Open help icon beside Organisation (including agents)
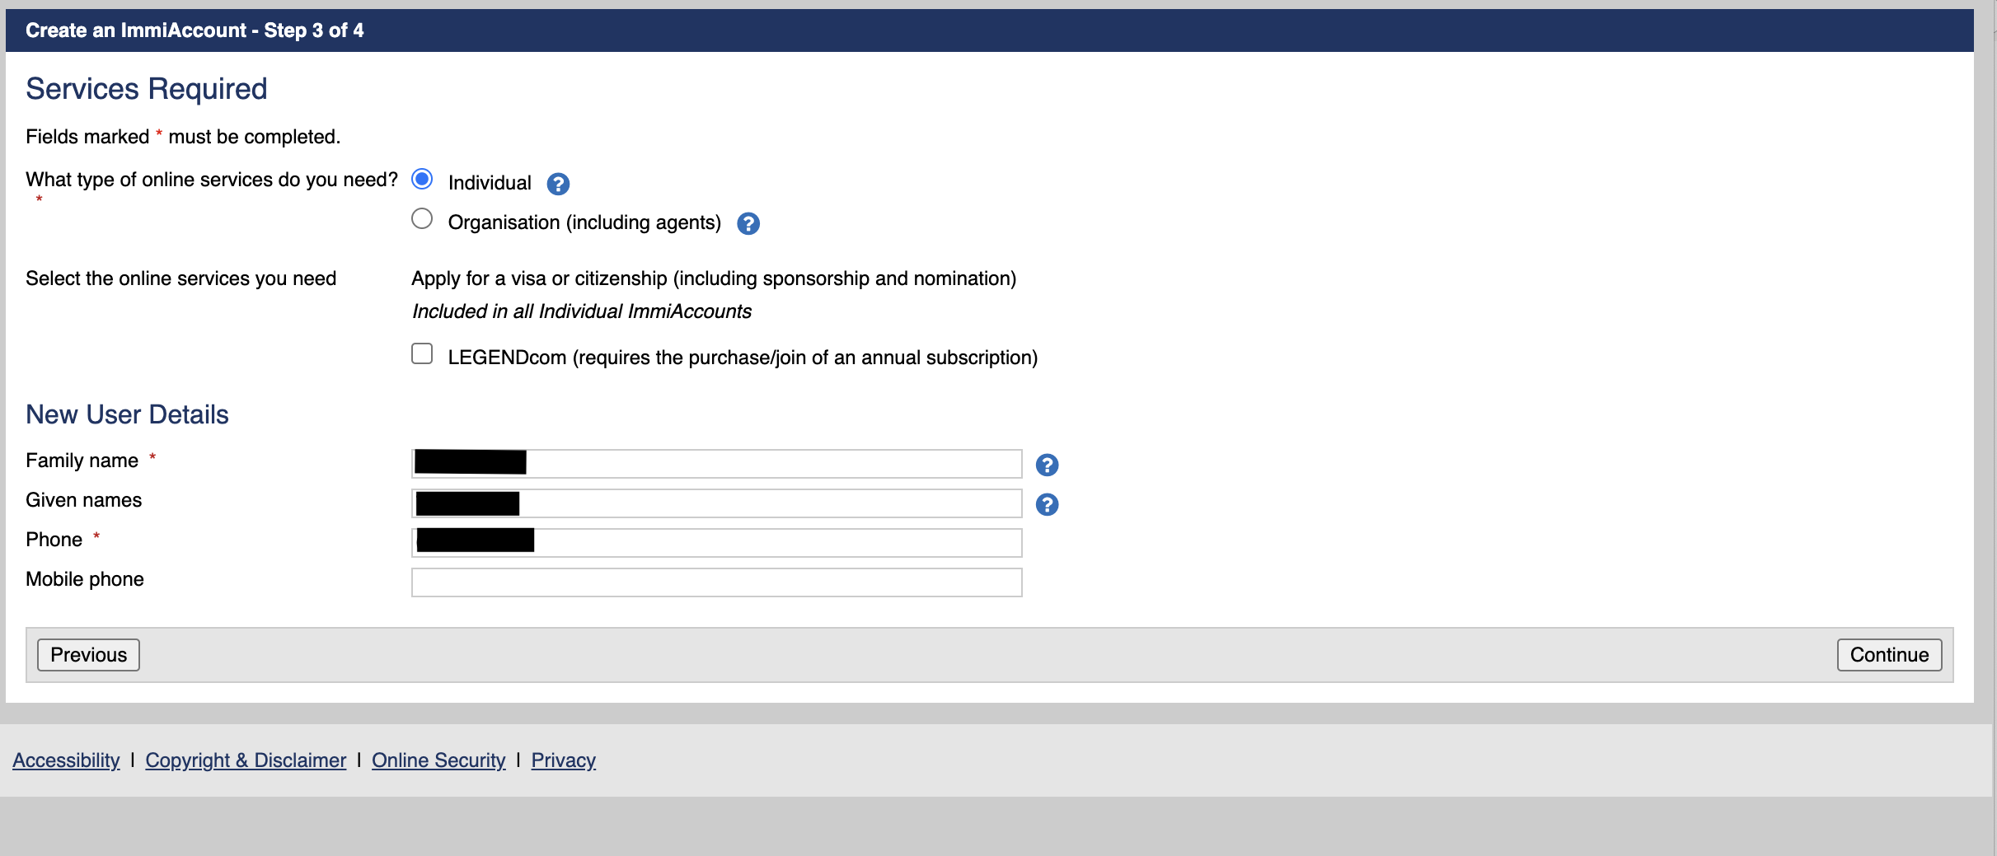Viewport: 1997px width, 856px height. pos(748,223)
